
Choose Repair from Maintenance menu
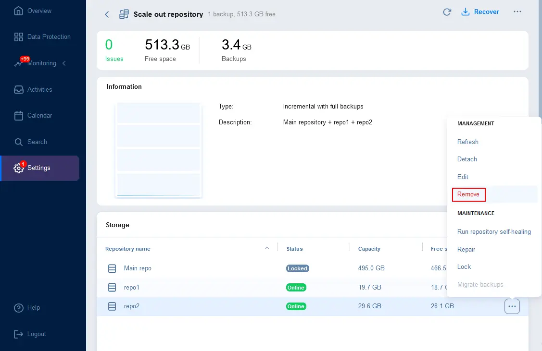coord(466,250)
